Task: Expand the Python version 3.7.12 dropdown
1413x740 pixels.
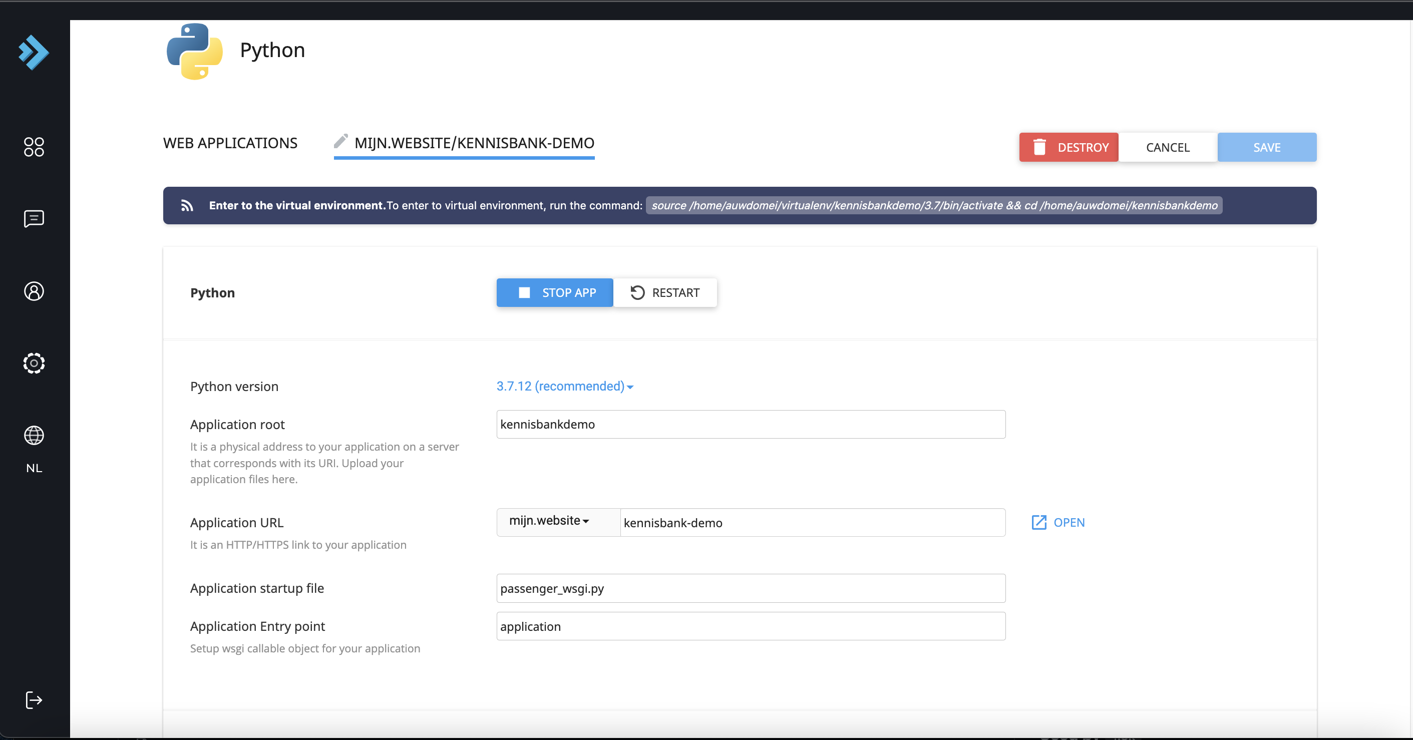Action: click(564, 386)
